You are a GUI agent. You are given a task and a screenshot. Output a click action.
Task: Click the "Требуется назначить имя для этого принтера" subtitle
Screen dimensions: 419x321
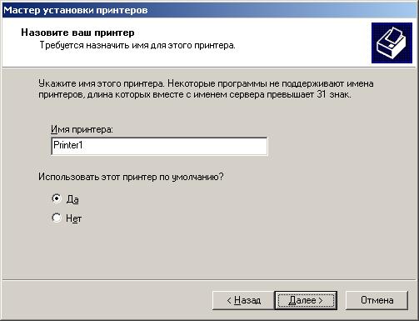[x=137, y=45]
